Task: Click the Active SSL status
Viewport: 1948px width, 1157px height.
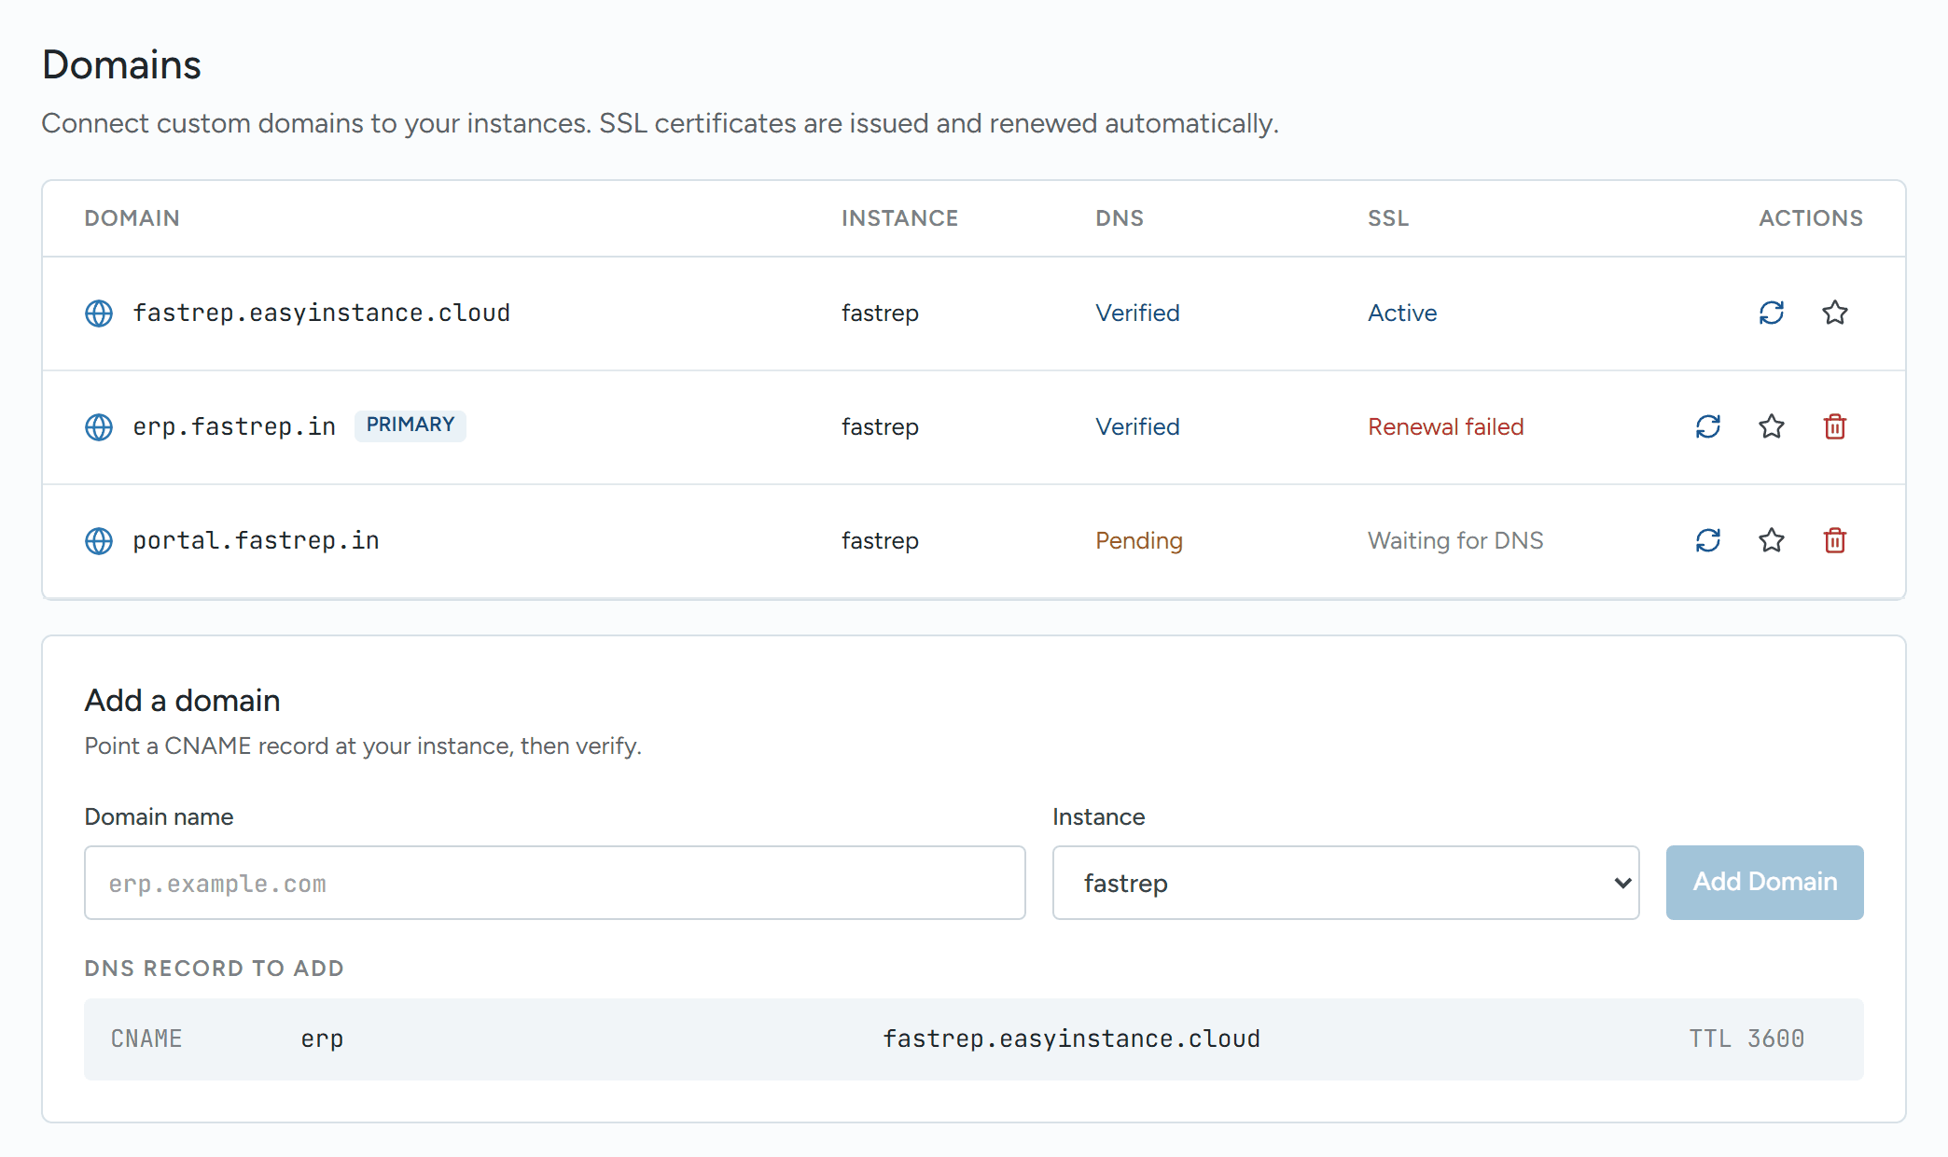Action: point(1402,313)
